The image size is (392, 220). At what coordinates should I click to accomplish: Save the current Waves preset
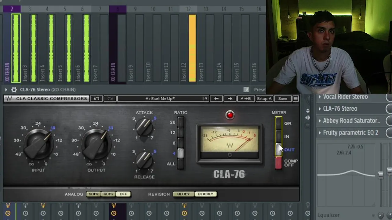pos(282,98)
